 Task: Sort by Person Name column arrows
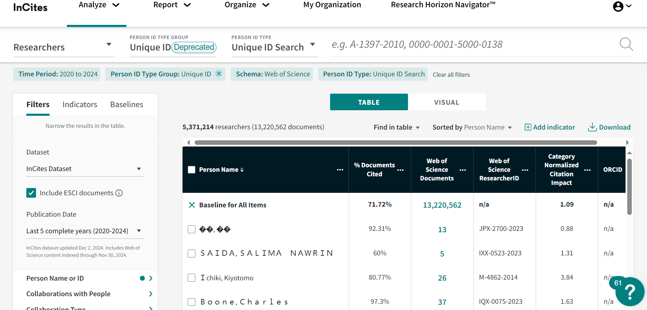[x=242, y=170]
